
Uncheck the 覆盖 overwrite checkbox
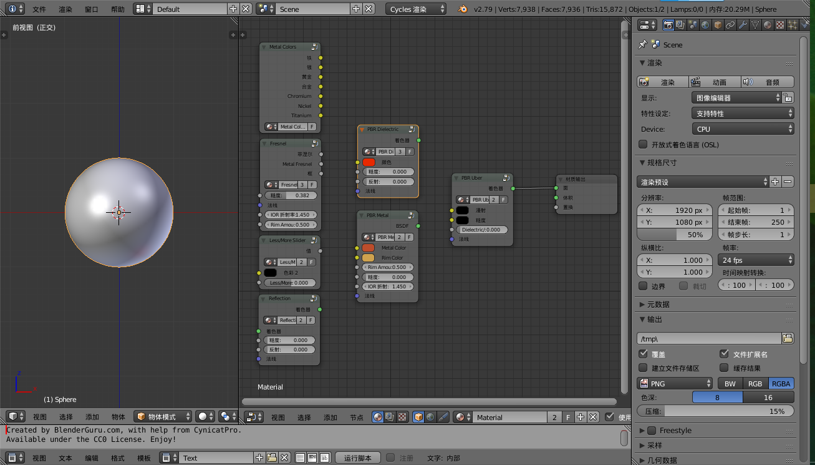tap(643, 354)
